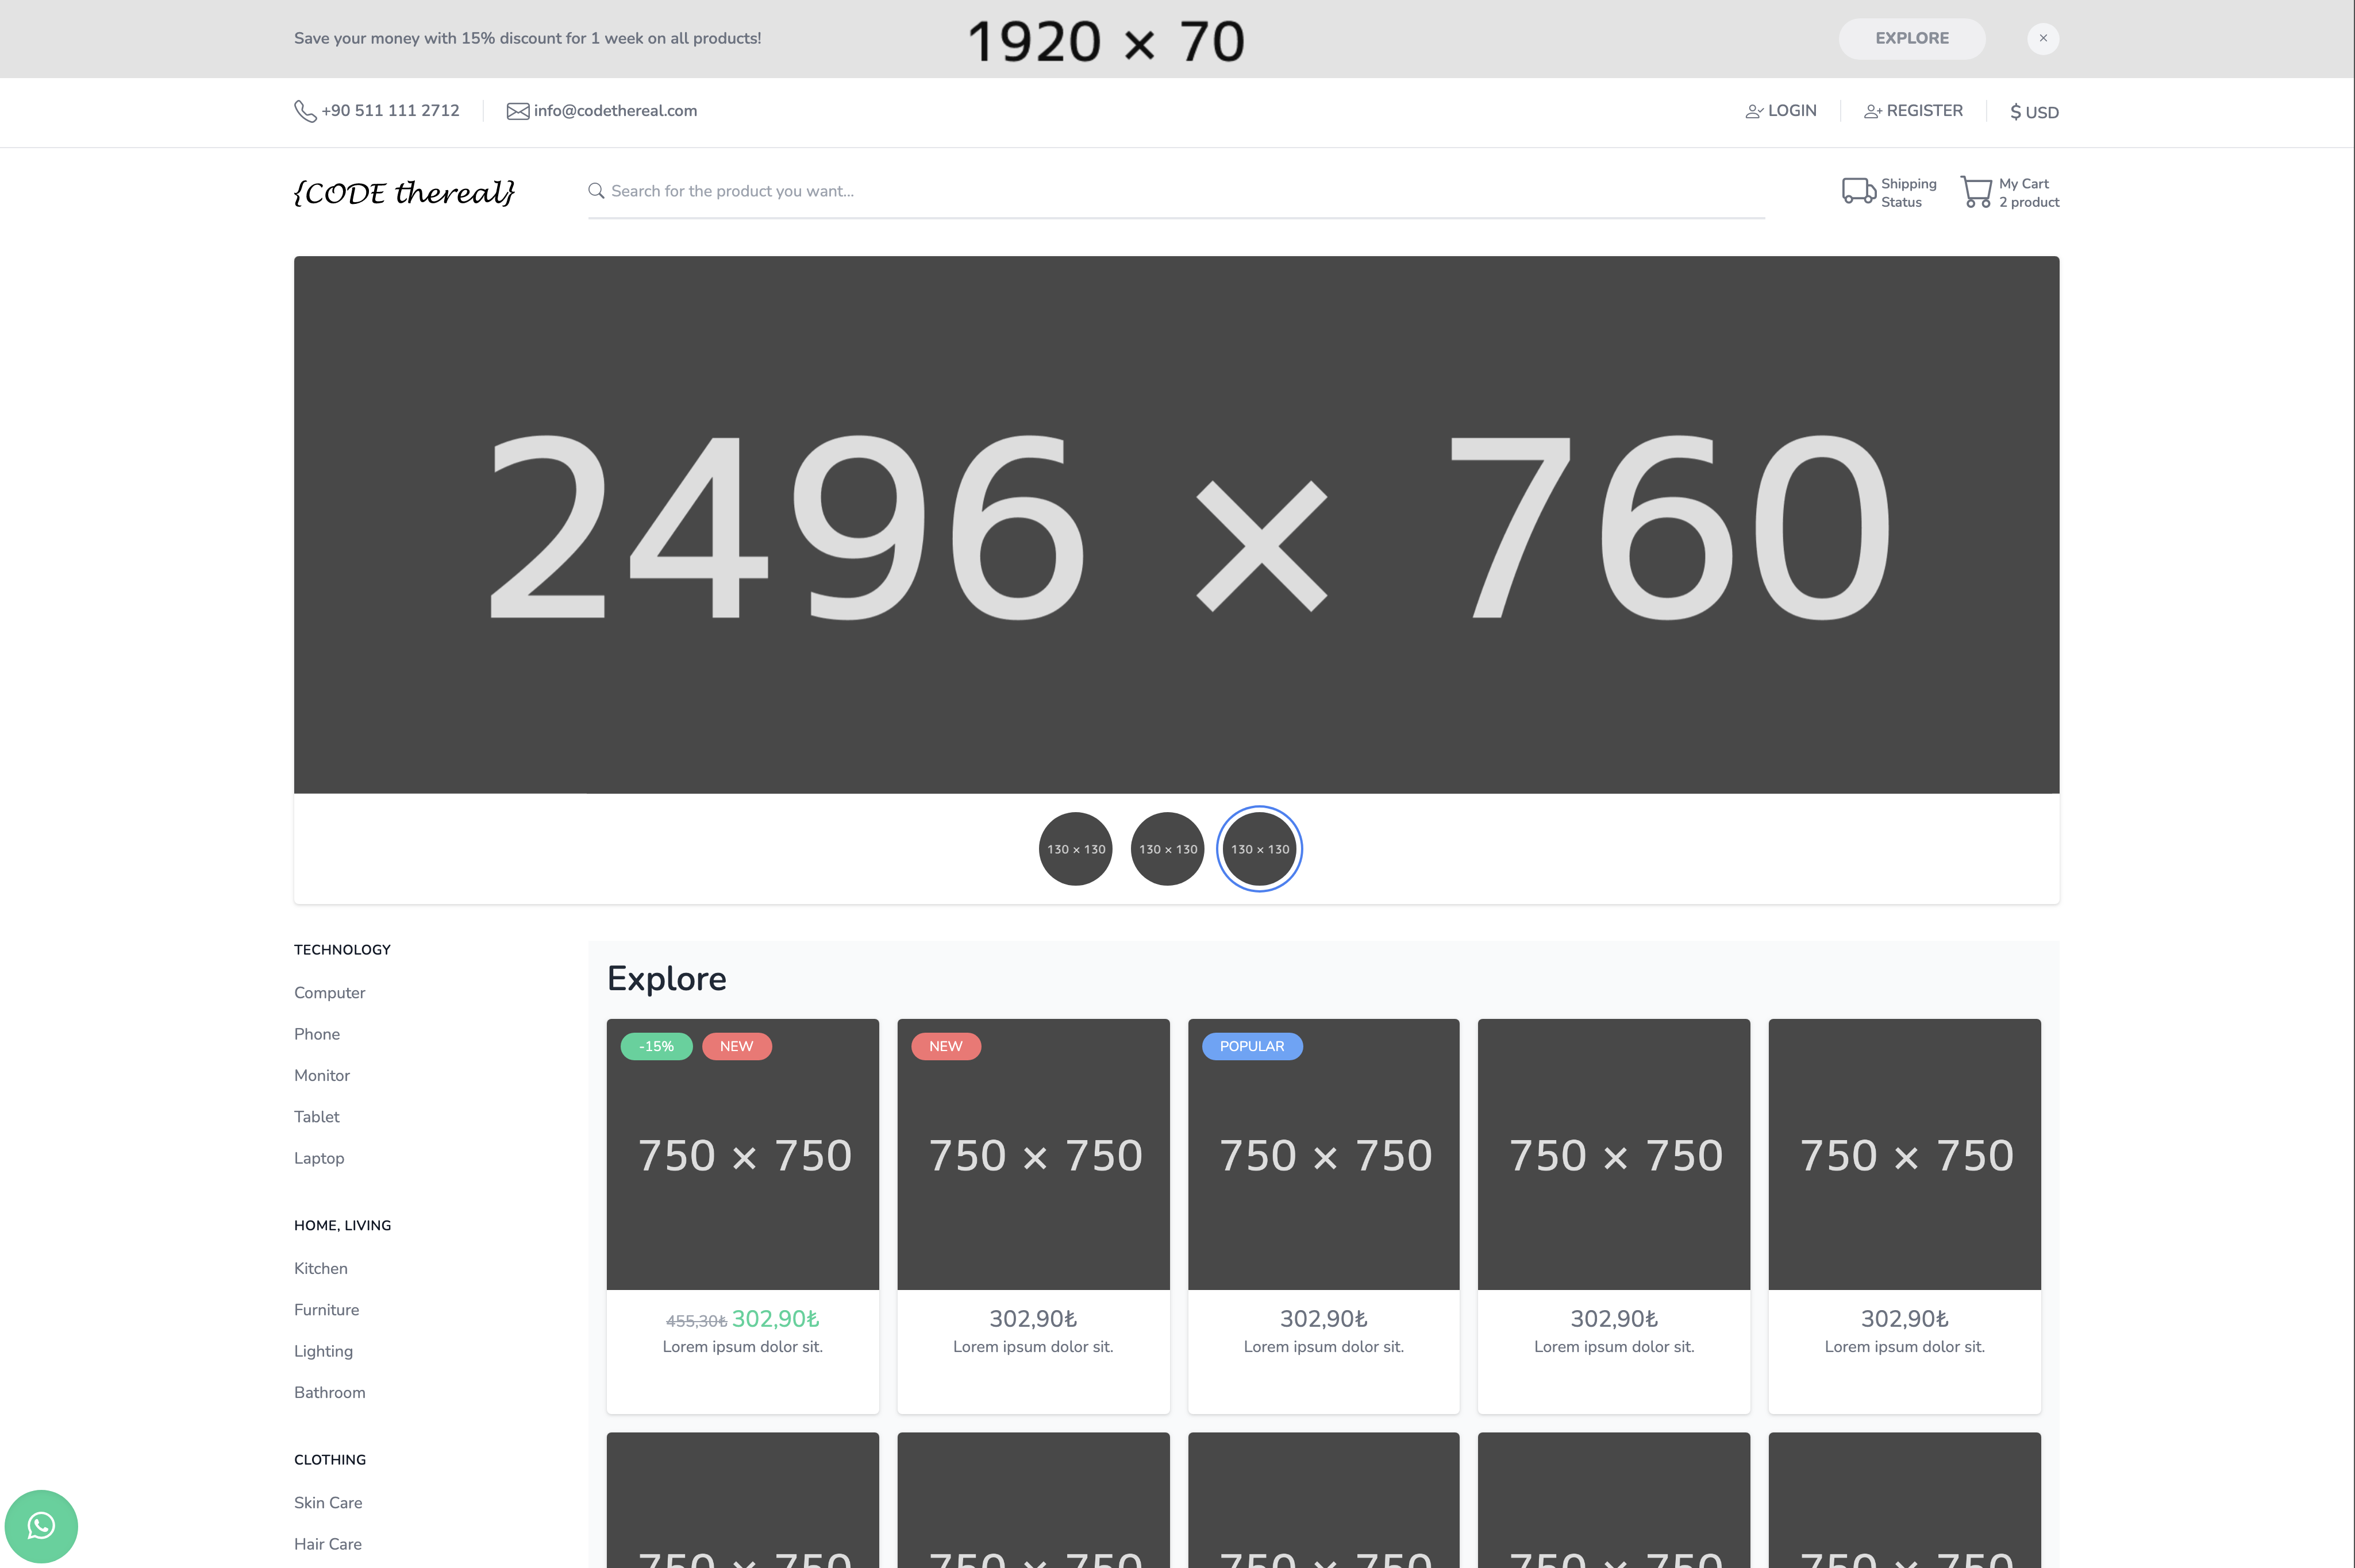
Task: Select the active third slider thumbnail
Action: [x=1260, y=849]
